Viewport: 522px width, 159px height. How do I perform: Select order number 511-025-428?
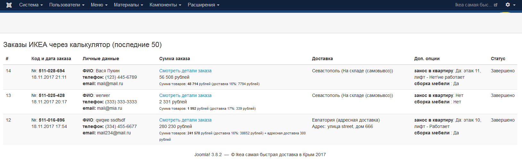point(52,95)
